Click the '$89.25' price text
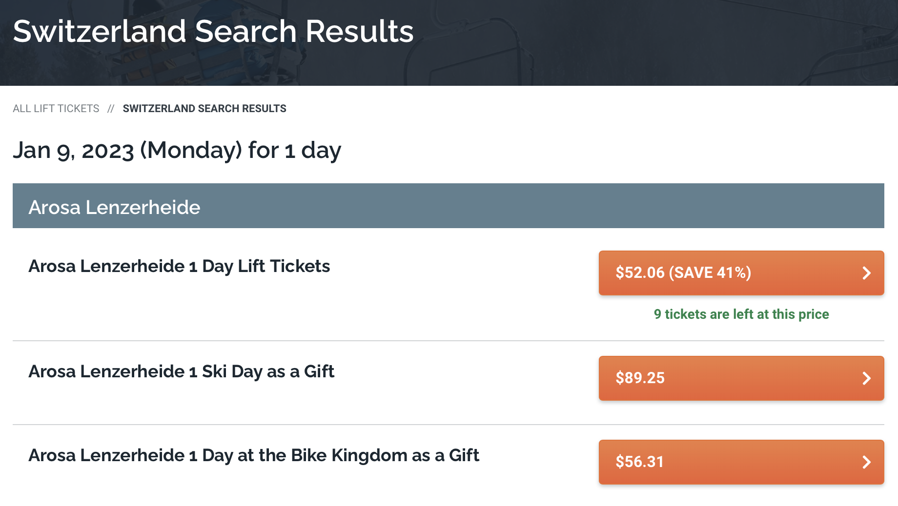 [640, 378]
